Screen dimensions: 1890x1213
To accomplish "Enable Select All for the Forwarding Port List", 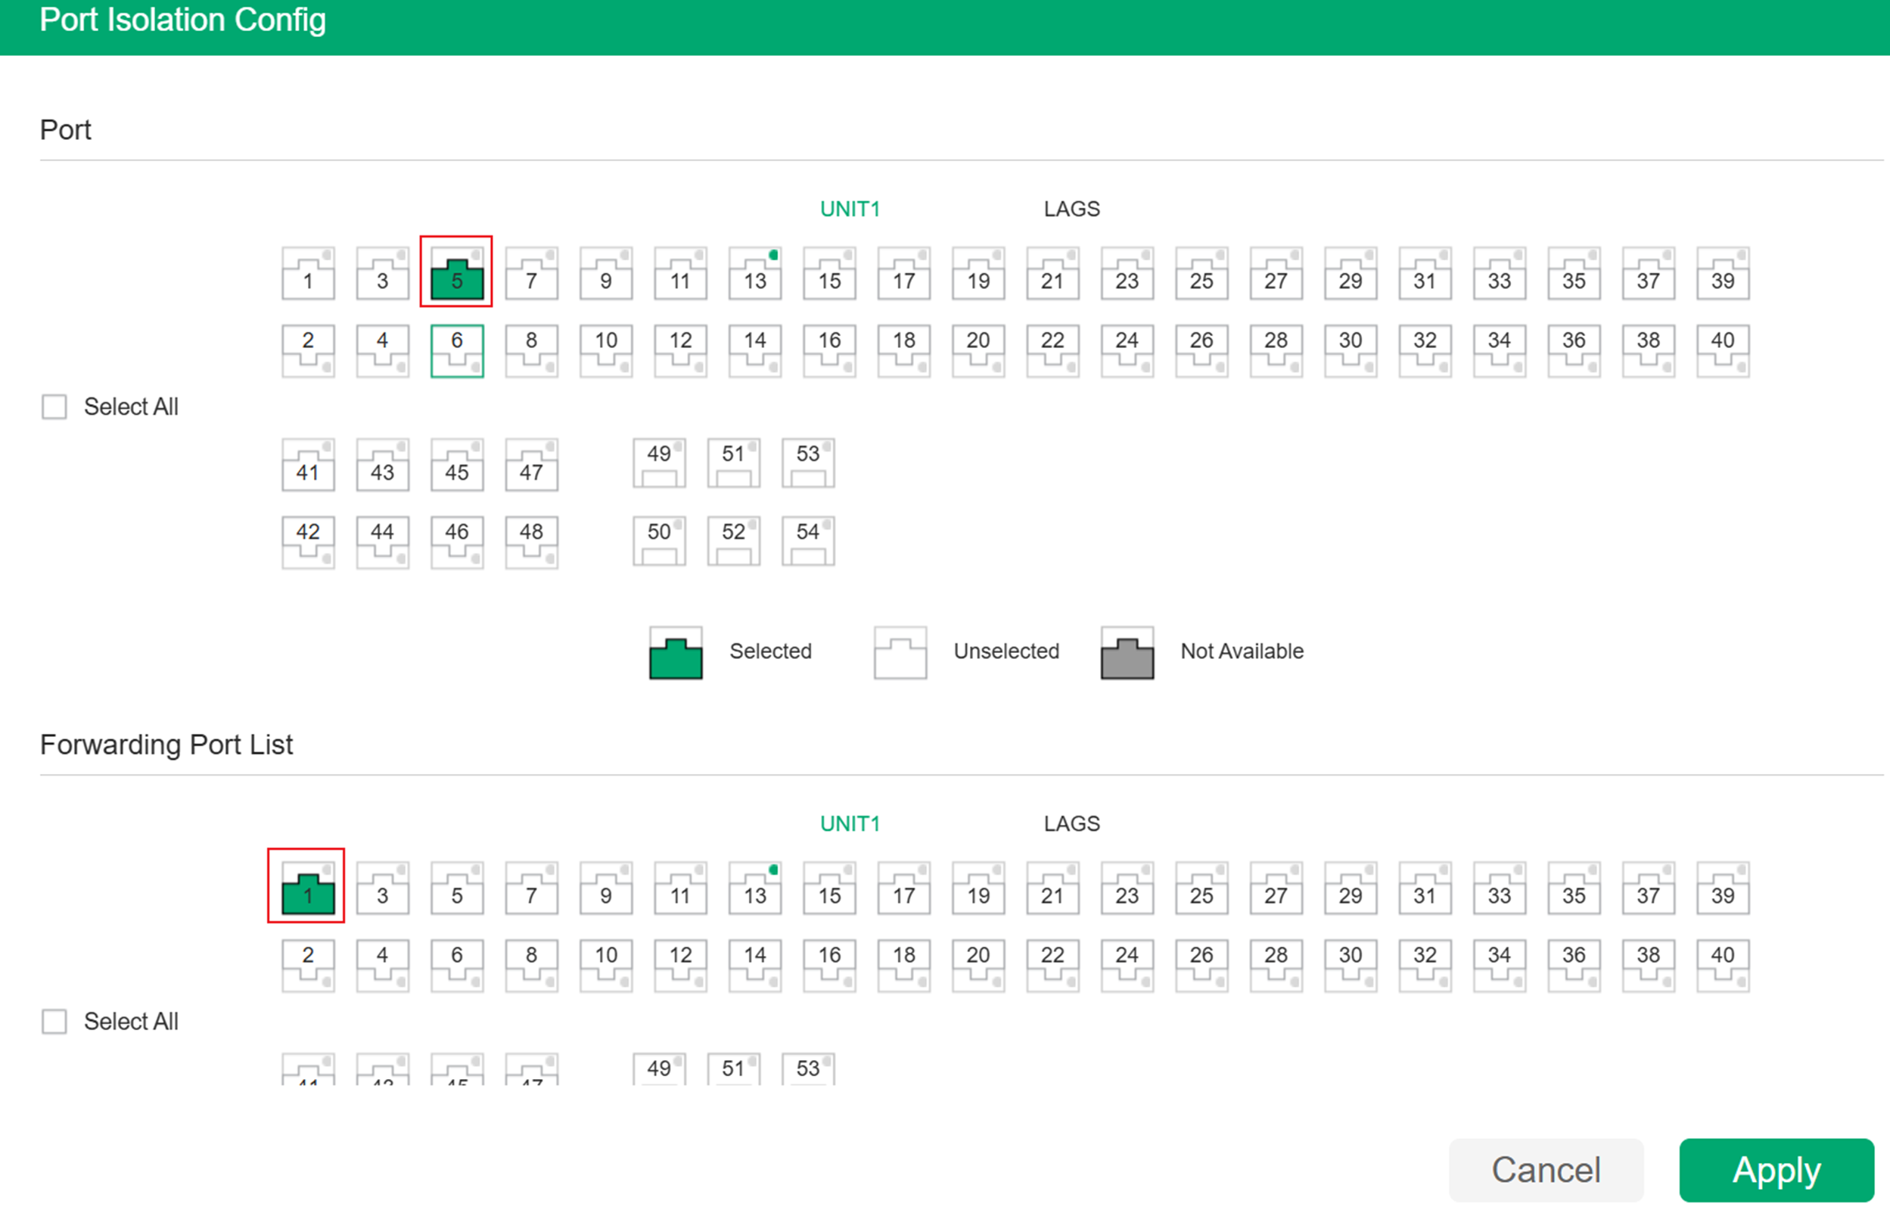I will [54, 1022].
